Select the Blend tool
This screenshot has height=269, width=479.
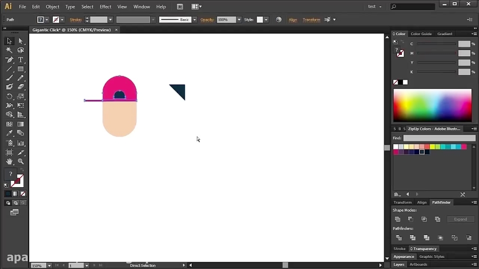(20, 133)
